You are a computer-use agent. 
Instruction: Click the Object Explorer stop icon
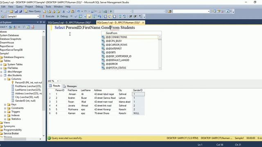[19, 27]
